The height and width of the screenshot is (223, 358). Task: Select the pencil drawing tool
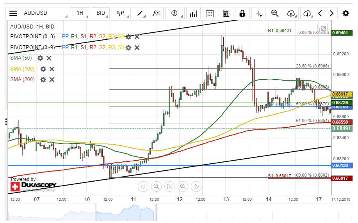pos(140,13)
